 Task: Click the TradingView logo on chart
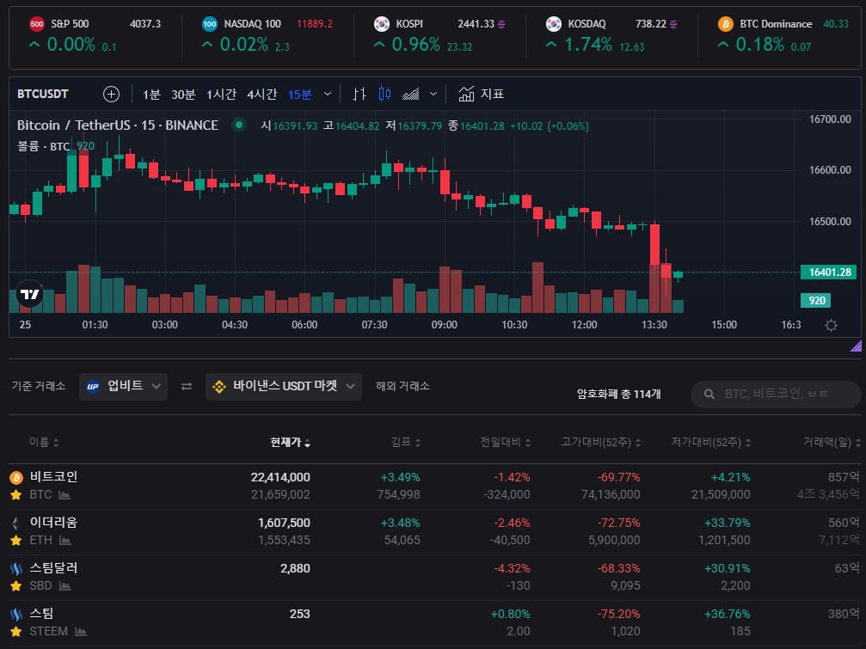(x=30, y=294)
